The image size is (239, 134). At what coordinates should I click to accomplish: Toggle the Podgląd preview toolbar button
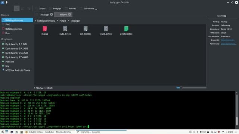coord(55,9)
